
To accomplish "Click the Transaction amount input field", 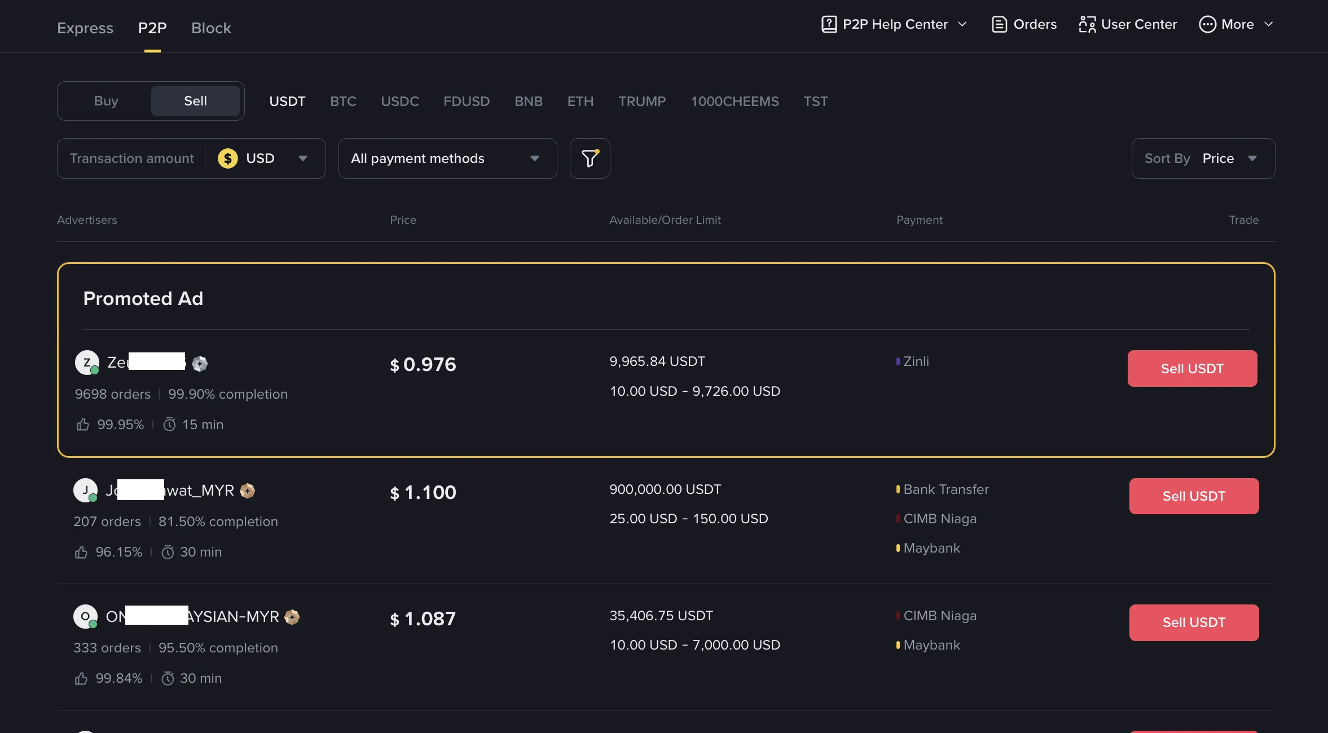I will point(132,158).
